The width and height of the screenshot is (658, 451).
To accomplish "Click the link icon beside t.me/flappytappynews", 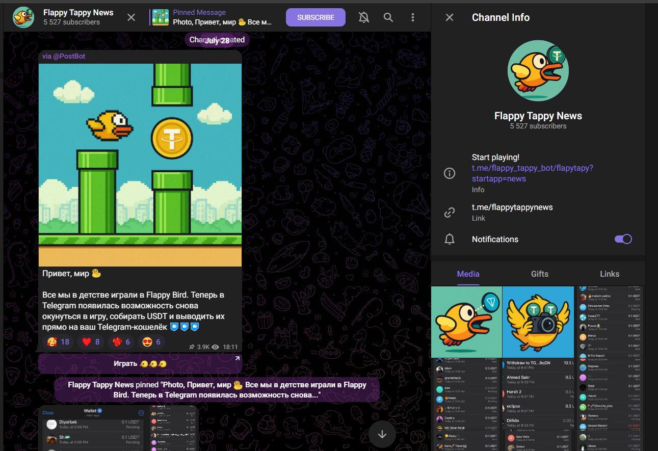I will tap(449, 213).
